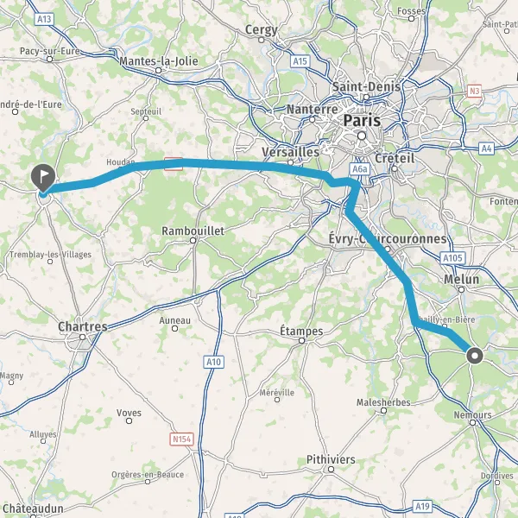Click the Versailles city label
The width and height of the screenshot is (518, 518).
(x=291, y=152)
